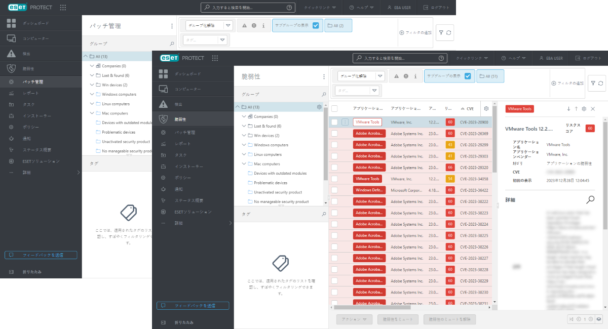Open the column settings gear in the table header
608x329 pixels.
(486, 108)
